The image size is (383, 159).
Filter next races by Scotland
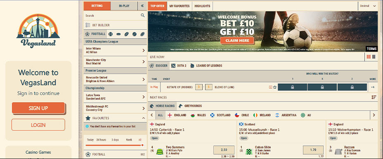coord(220,115)
